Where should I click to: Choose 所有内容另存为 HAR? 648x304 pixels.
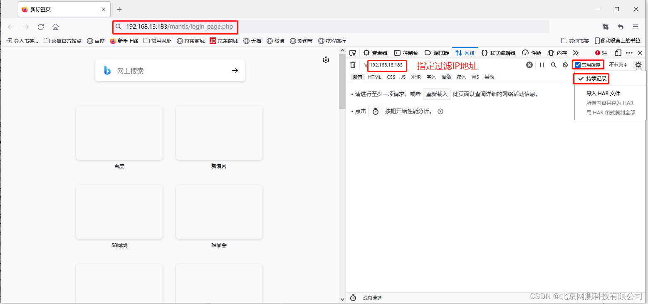611,103
